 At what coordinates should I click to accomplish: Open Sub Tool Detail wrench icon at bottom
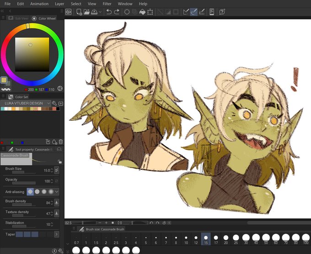click(61, 251)
